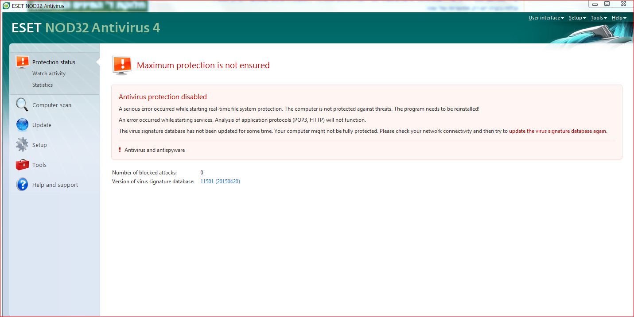The width and height of the screenshot is (634, 317).
Task: Open Help and support section label
Action: coord(55,185)
